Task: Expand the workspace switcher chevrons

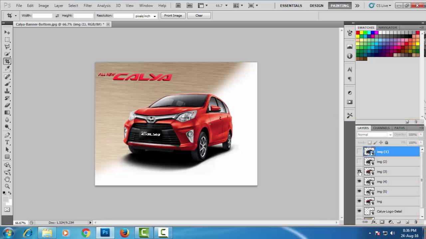Action: pos(357,6)
